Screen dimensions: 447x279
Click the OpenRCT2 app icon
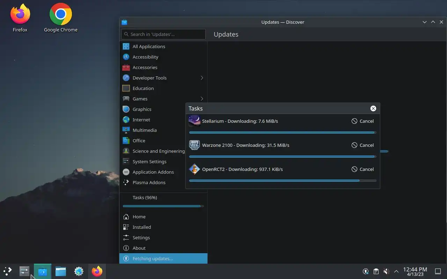coord(195,169)
